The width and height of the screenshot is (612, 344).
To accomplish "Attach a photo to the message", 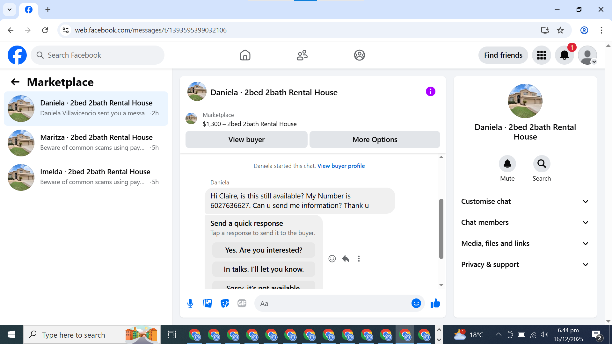I will pyautogui.click(x=208, y=304).
